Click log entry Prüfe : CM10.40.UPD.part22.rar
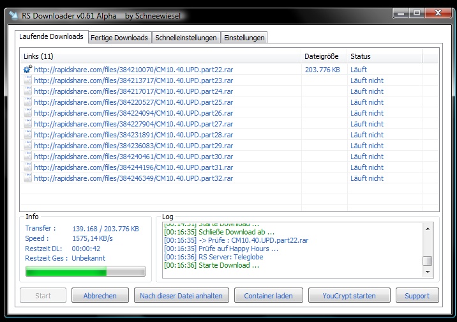The height and width of the screenshot is (322, 457). coord(236,240)
